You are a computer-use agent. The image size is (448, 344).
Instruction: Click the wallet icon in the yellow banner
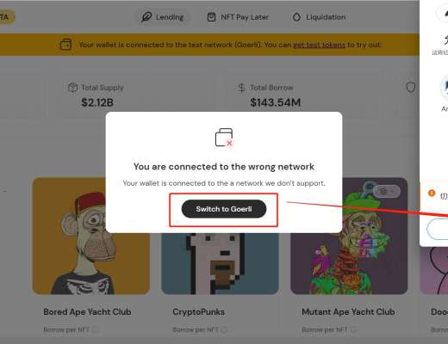click(65, 45)
